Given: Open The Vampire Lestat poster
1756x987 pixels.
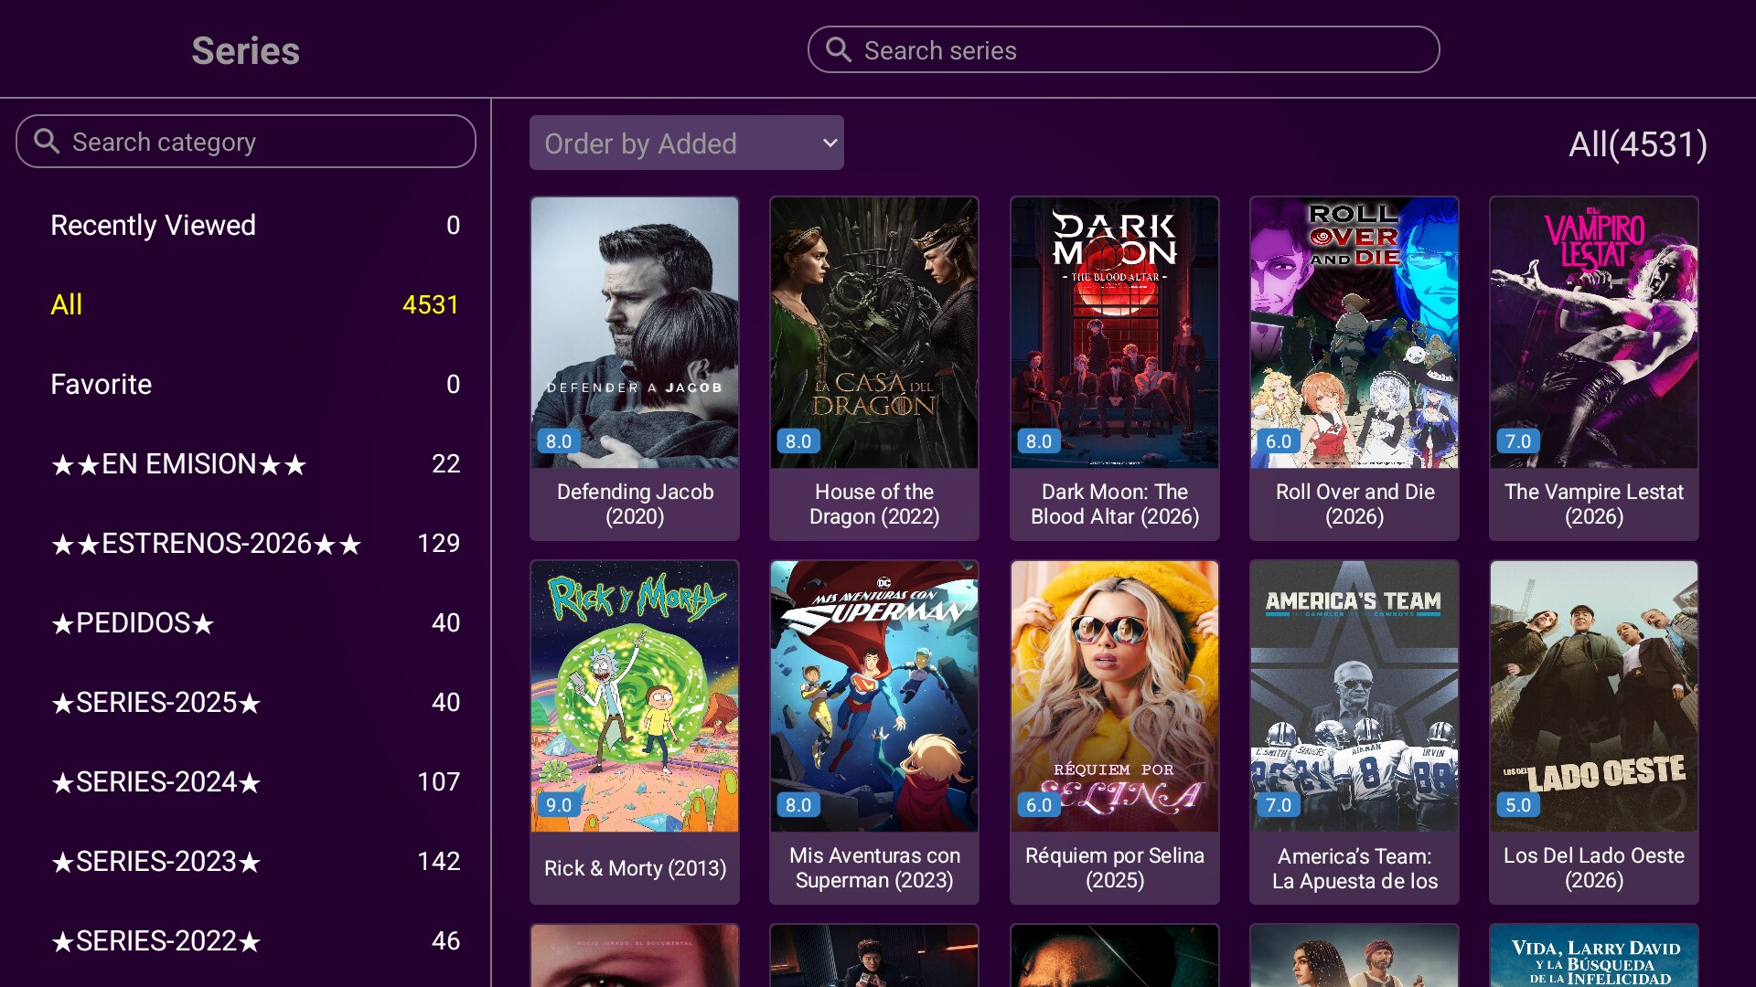Looking at the screenshot, I should [1593, 333].
